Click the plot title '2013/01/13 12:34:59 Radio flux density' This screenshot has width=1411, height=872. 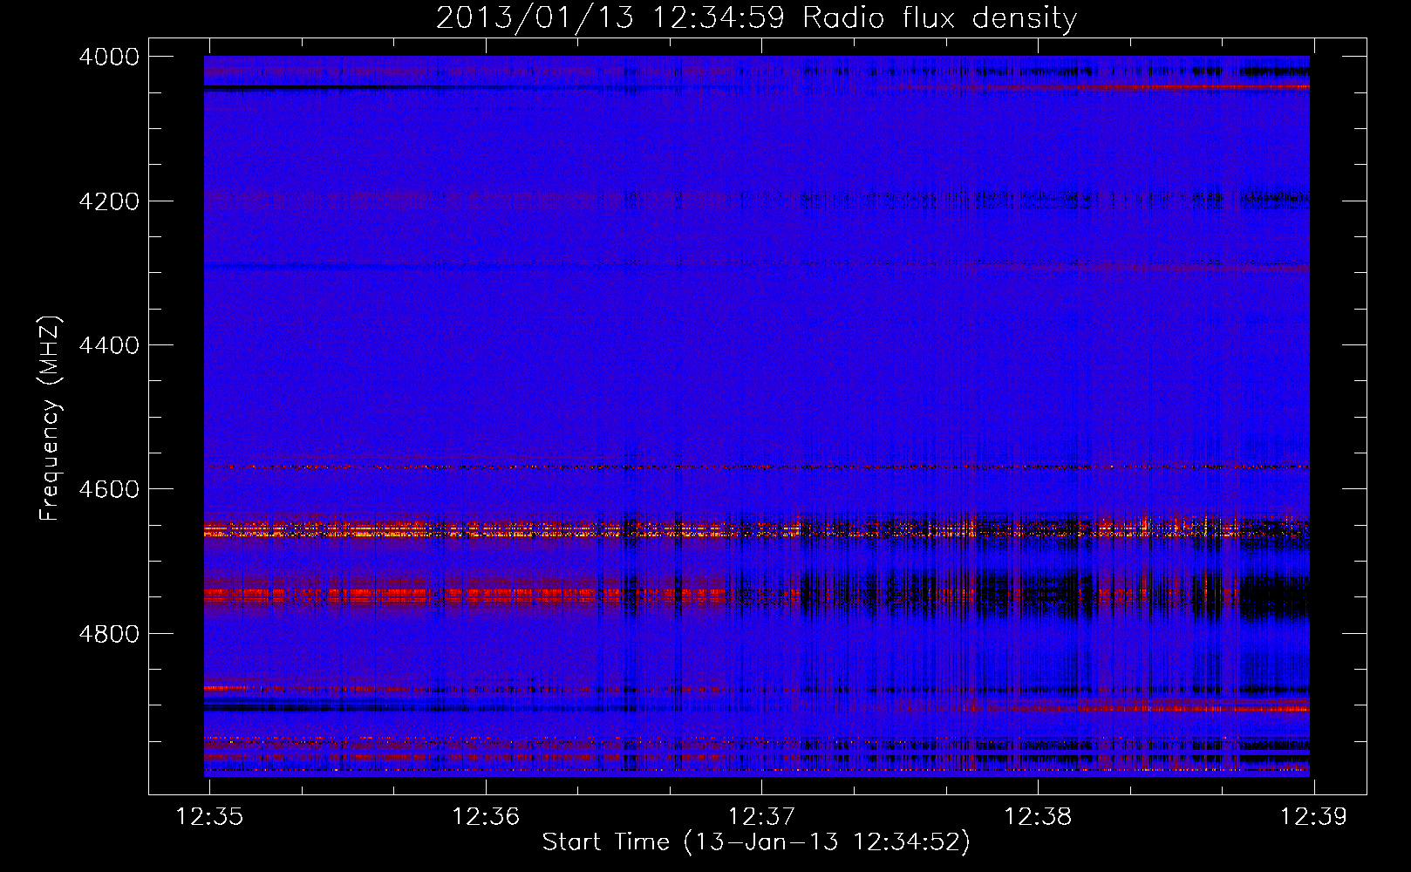tap(756, 18)
